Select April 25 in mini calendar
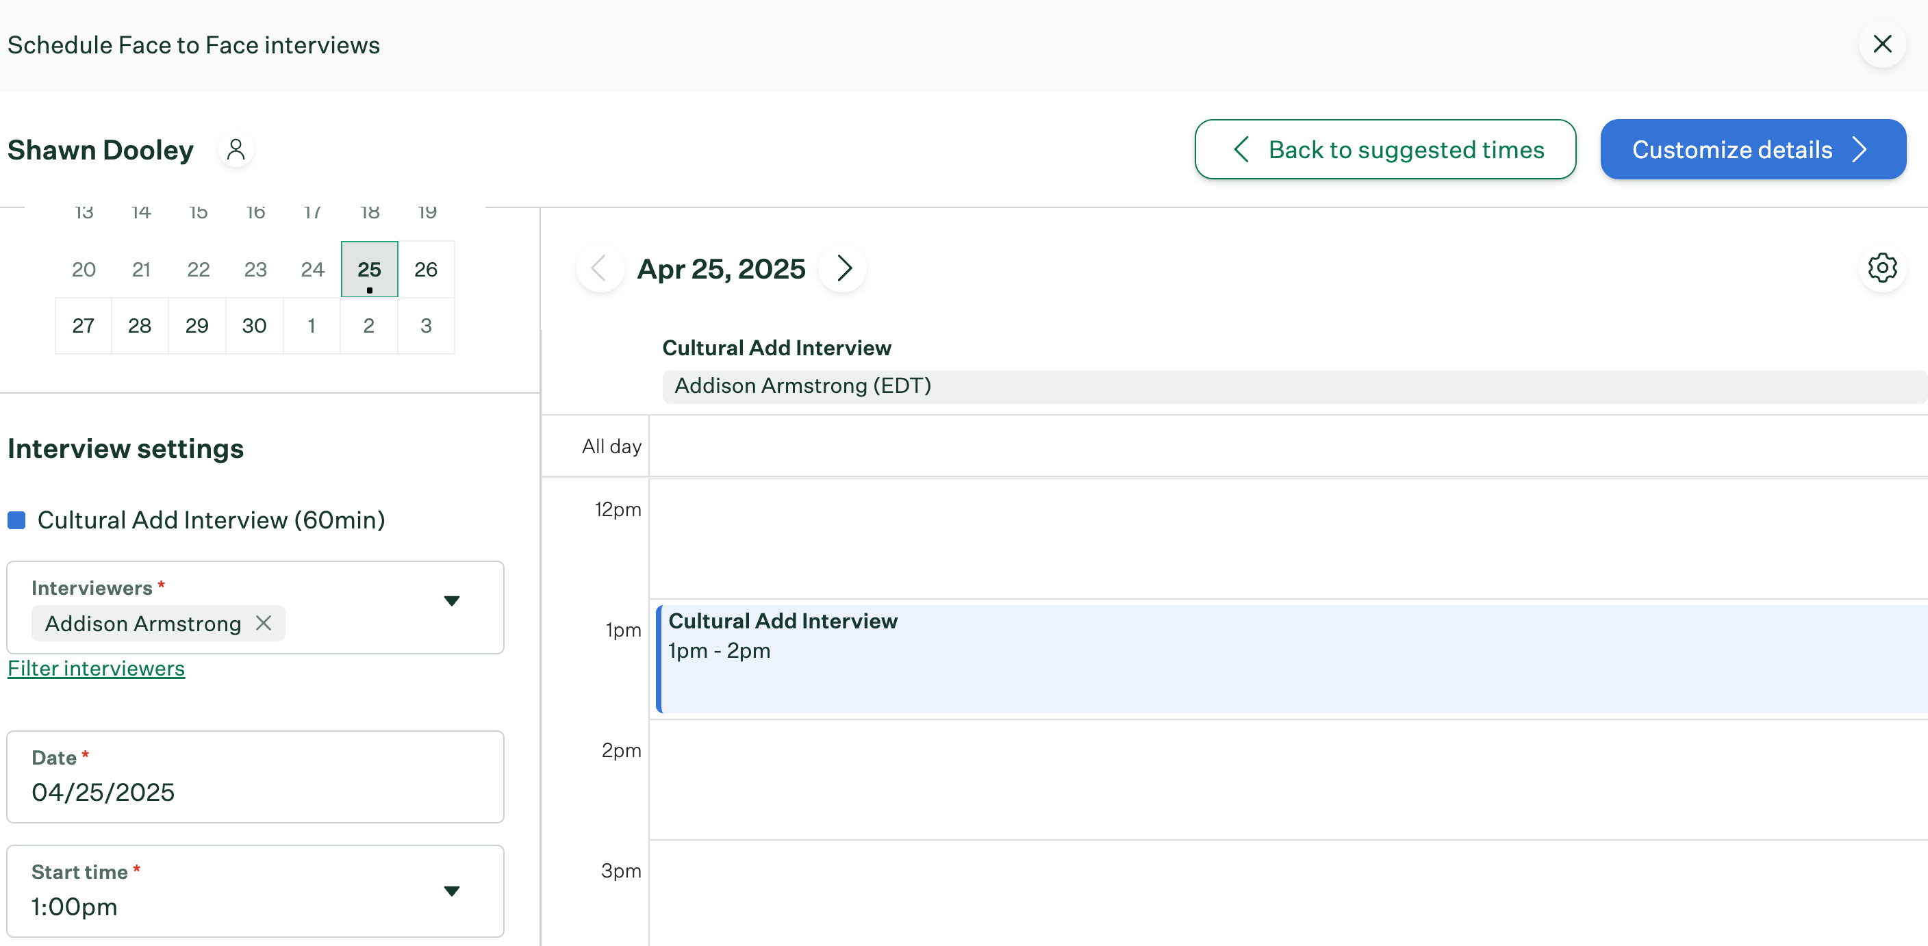 [x=370, y=270]
